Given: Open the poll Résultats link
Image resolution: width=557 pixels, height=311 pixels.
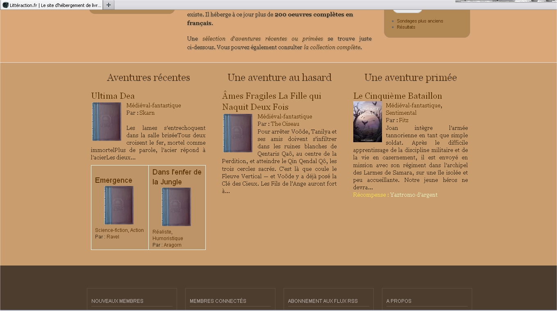Looking at the screenshot, I should [406, 27].
